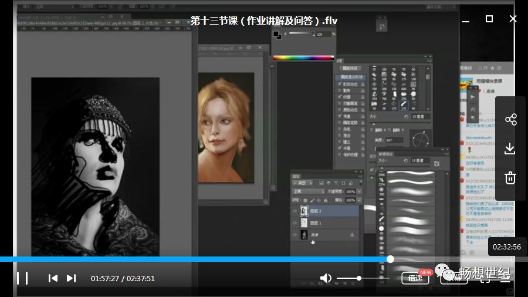Image resolution: width=528 pixels, height=297 pixels.
Task: Click the foreground color swatch in color panel
Action: [276, 33]
